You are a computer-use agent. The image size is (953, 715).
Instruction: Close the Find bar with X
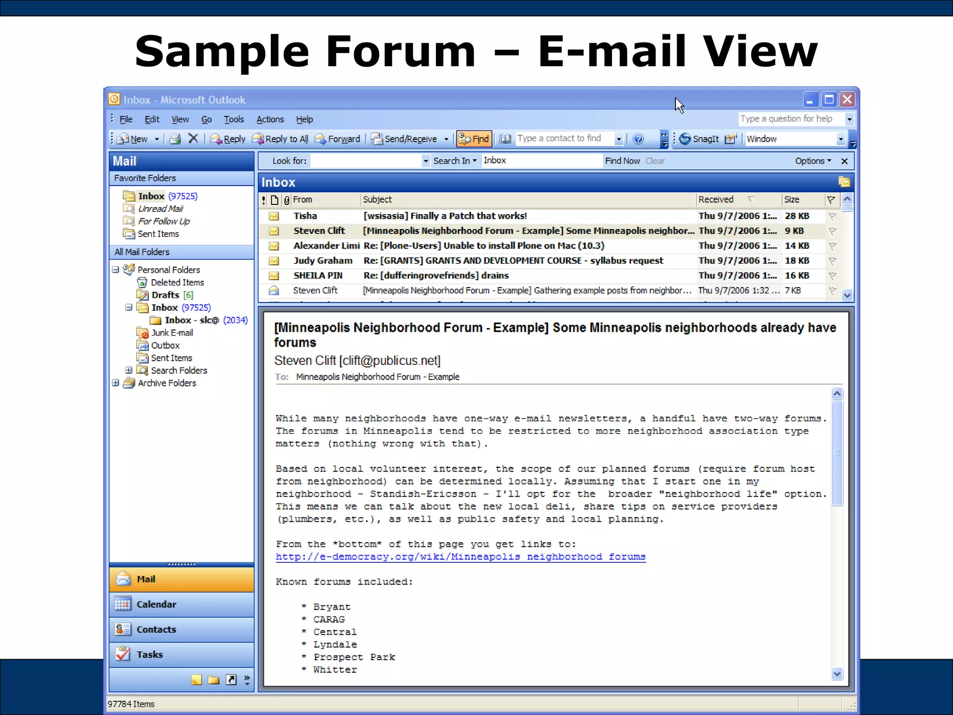[845, 161]
